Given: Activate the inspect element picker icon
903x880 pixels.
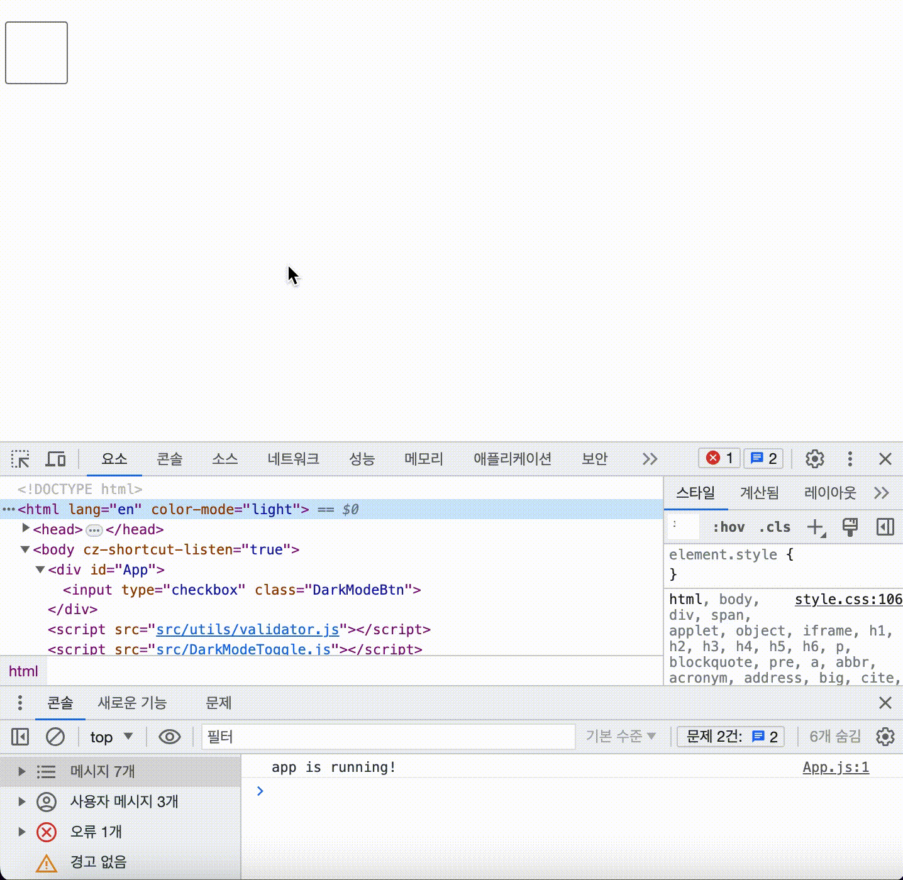Looking at the screenshot, I should (x=20, y=459).
